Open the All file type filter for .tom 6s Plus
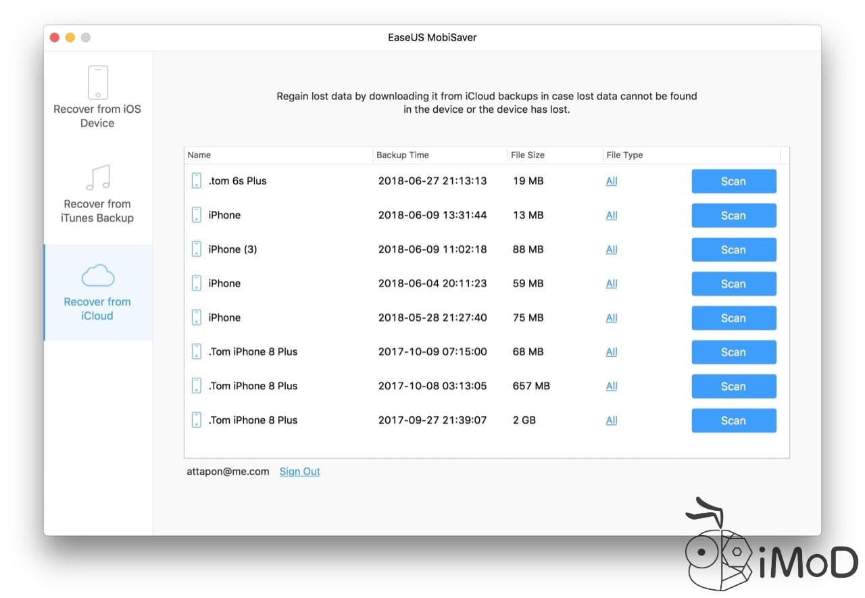Viewport: 865px width, 598px height. 611,180
